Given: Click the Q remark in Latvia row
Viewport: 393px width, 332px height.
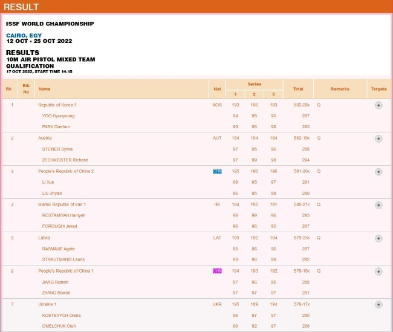Looking at the screenshot, I should click(319, 238).
